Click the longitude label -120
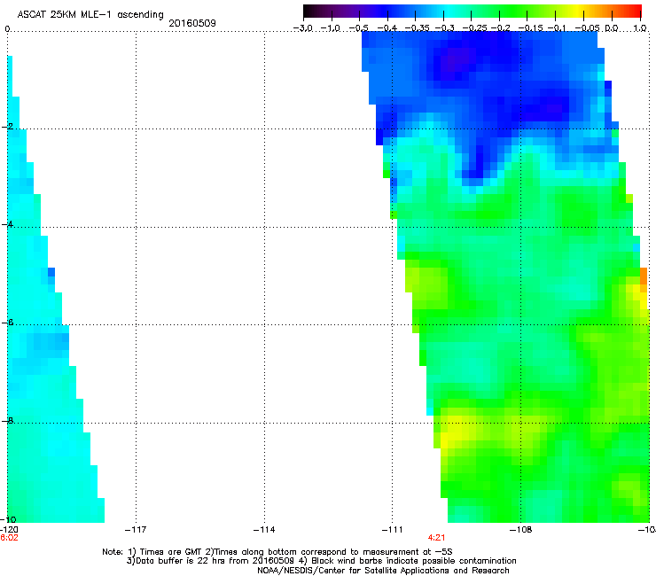 point(9,530)
